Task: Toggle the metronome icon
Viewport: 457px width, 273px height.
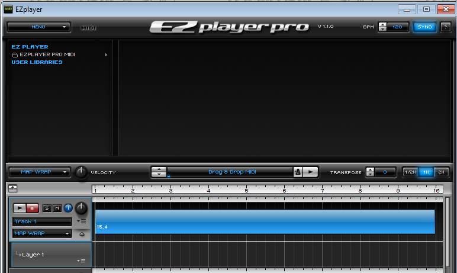Action: pos(298,172)
